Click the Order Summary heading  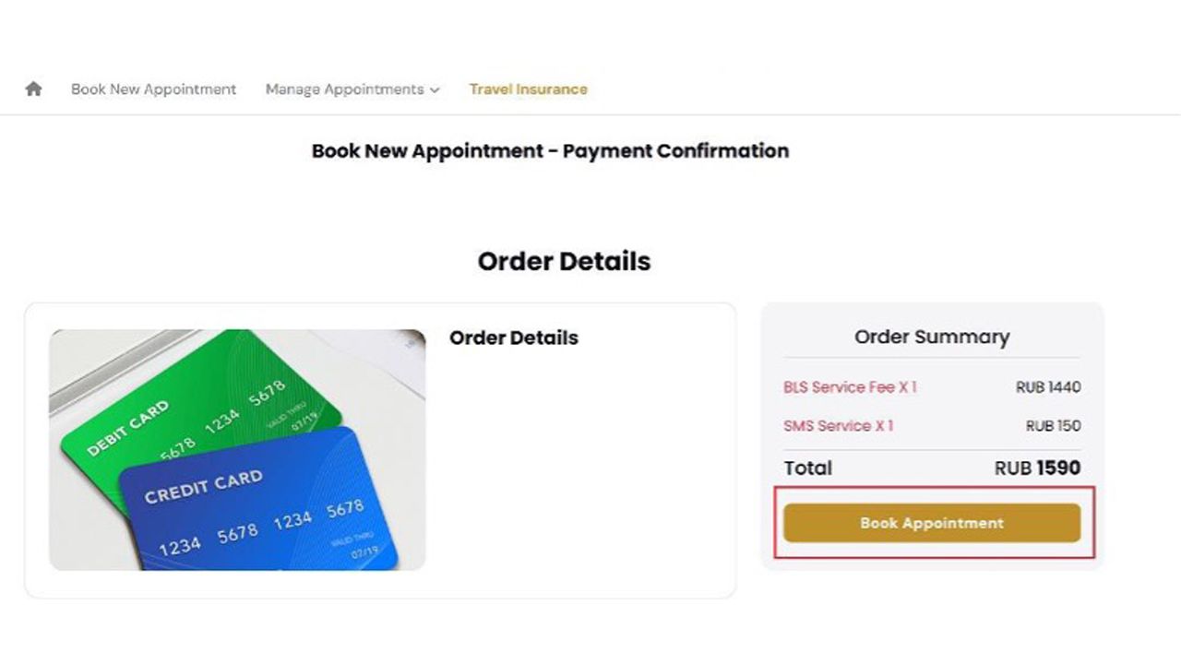click(932, 337)
